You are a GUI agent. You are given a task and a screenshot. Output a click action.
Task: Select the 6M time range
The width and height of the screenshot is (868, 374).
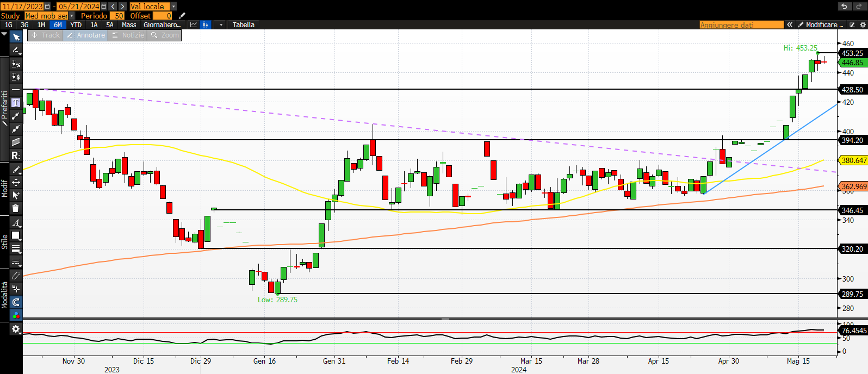[x=58, y=24]
